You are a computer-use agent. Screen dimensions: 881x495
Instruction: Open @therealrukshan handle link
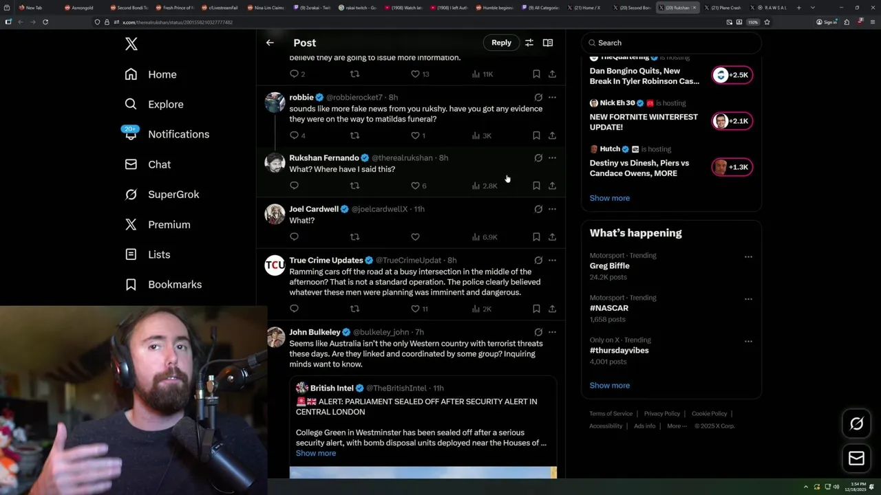point(402,158)
